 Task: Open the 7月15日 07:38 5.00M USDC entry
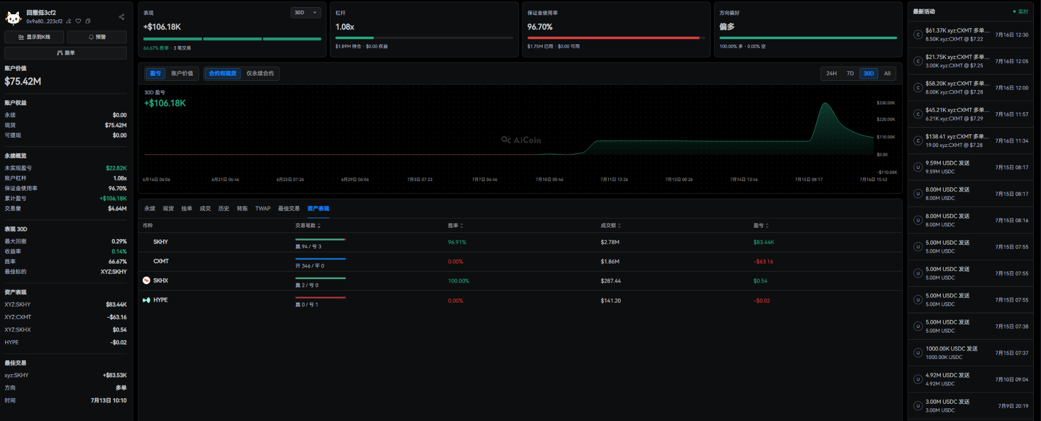point(970,326)
